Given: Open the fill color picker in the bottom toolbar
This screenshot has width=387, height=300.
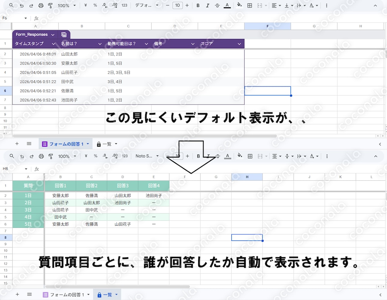Looking at the screenshot, I should point(240,156).
